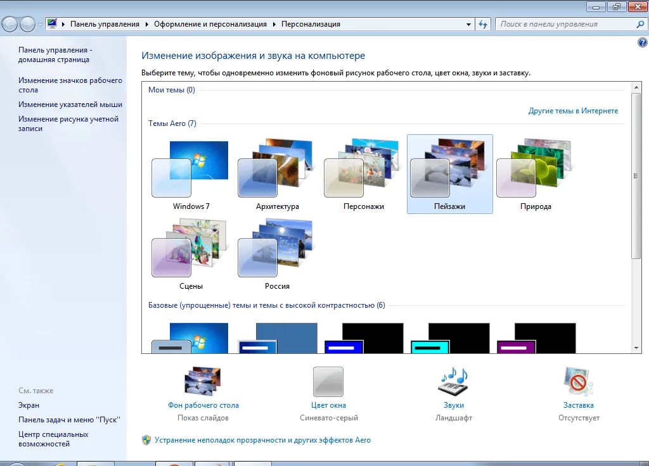Viewport: 649px width, 466px height.
Task: Open recent pages dropdown next to Forward
Action: [x=40, y=25]
